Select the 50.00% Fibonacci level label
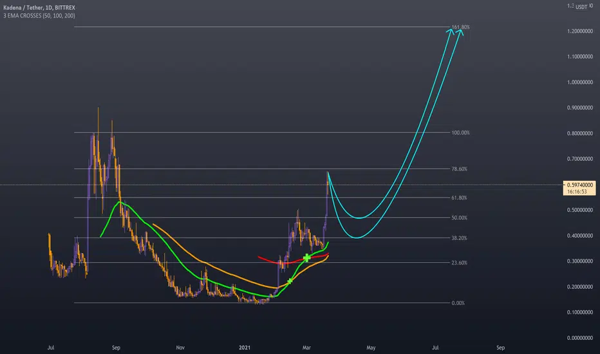 pyautogui.click(x=460, y=218)
